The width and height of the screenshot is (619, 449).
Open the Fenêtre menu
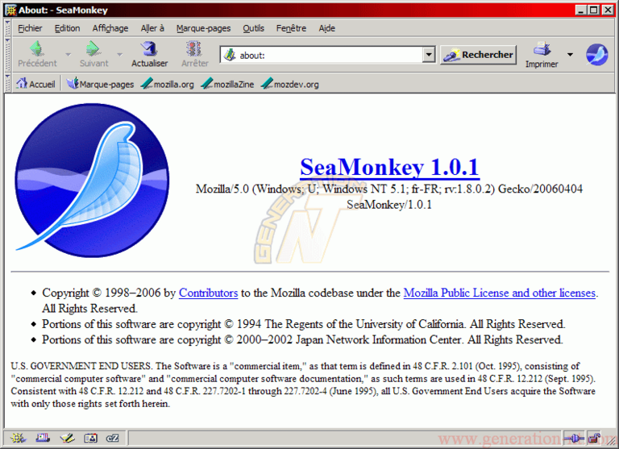pyautogui.click(x=291, y=28)
